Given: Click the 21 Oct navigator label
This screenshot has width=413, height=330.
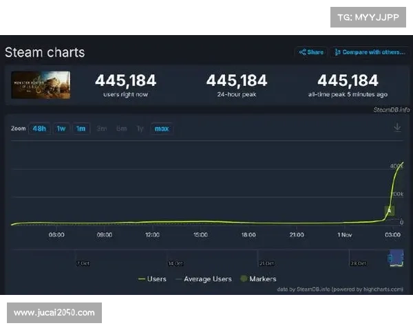Looking at the screenshot, I should [x=266, y=263].
